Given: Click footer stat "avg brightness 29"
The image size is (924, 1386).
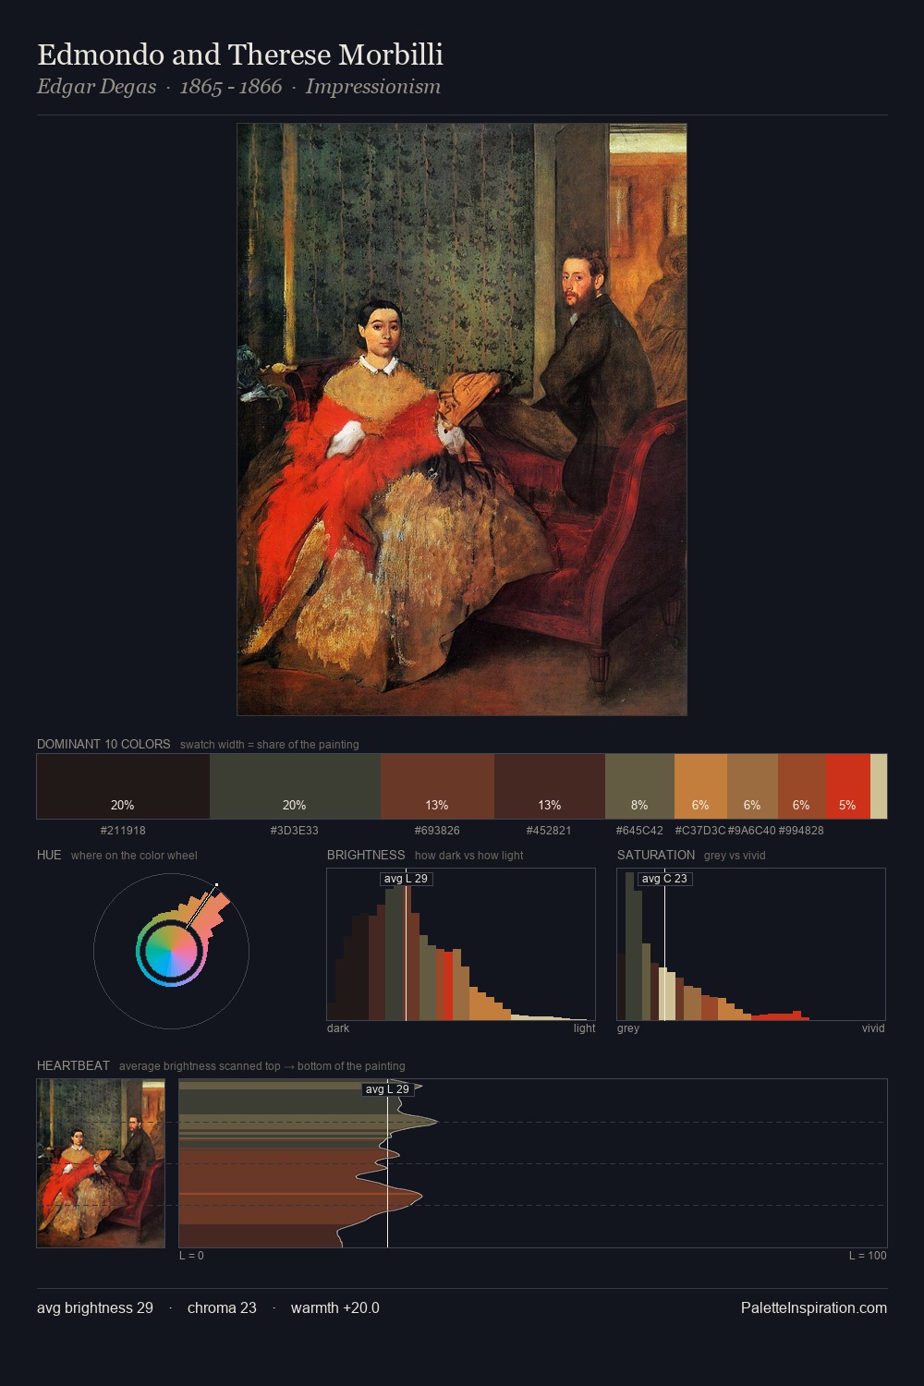Looking at the screenshot, I should (95, 1307).
